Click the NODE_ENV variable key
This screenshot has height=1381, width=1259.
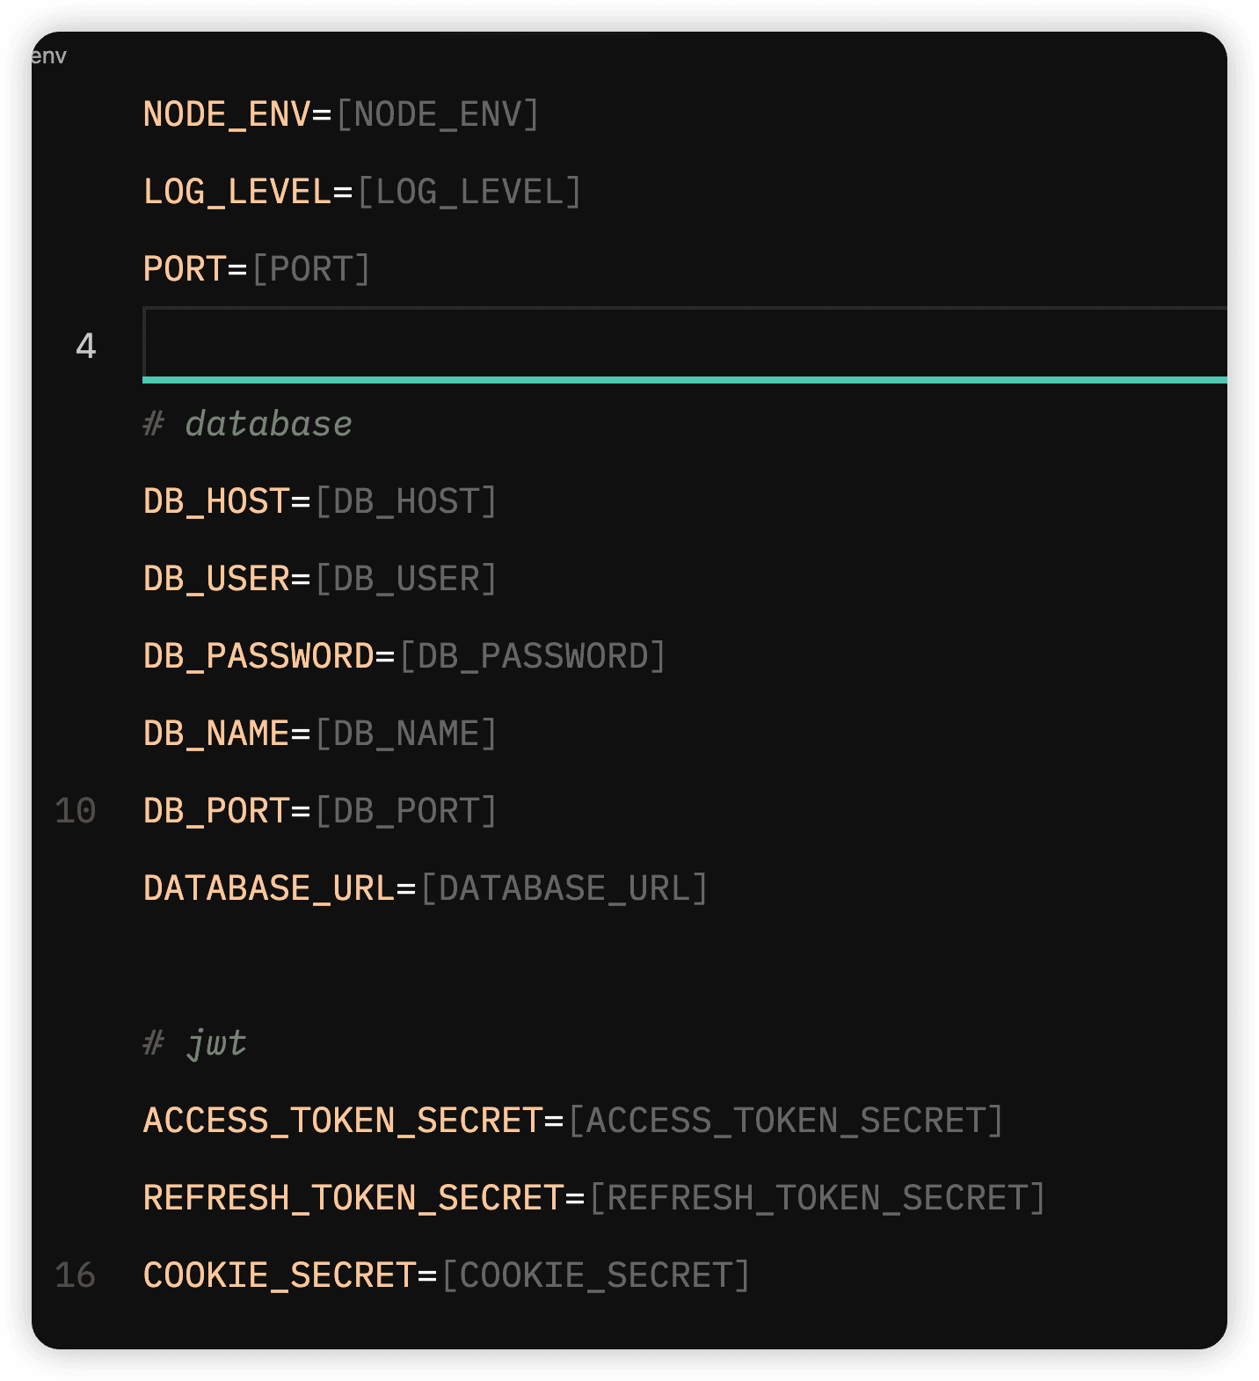(226, 114)
